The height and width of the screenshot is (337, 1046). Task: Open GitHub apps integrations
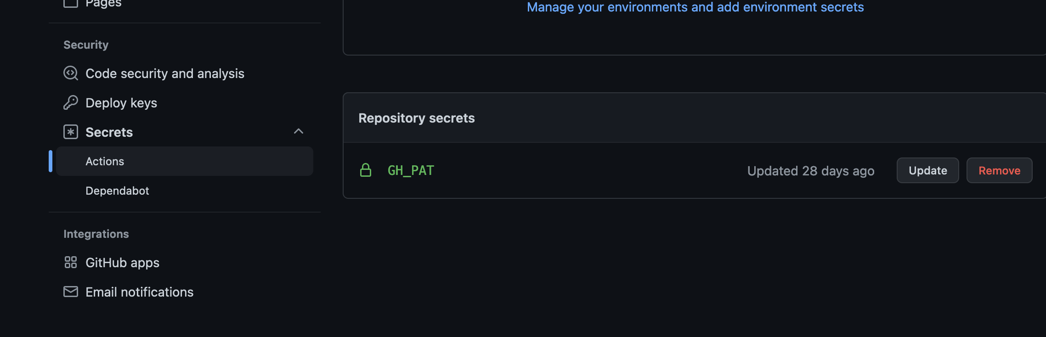pos(122,263)
